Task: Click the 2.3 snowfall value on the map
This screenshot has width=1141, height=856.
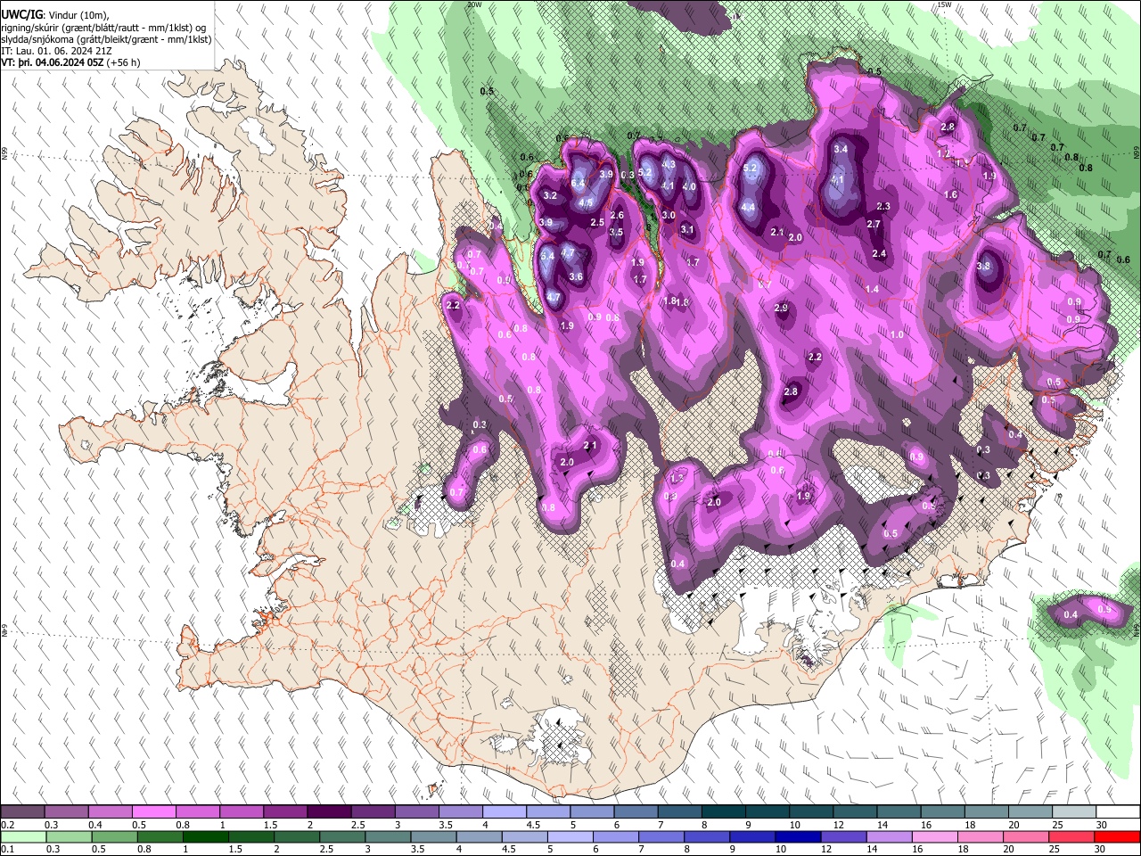Action: 883,206
